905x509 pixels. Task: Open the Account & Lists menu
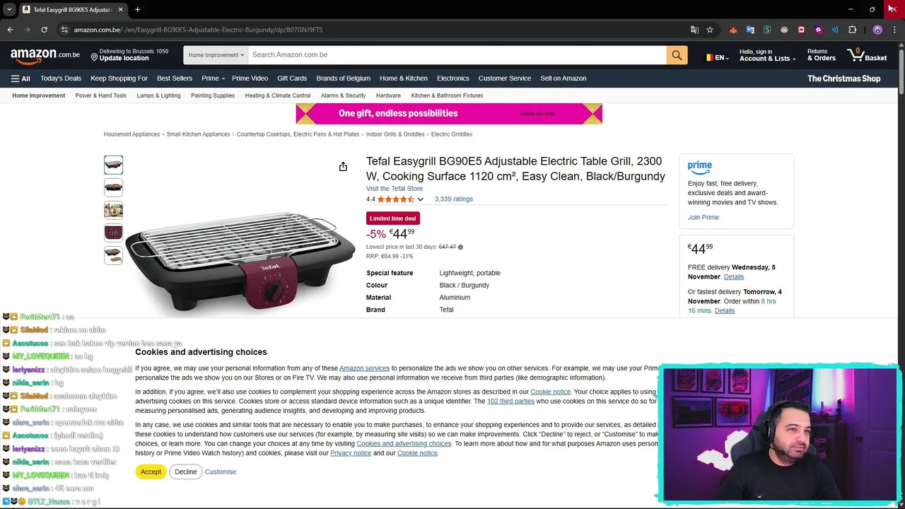coord(767,55)
